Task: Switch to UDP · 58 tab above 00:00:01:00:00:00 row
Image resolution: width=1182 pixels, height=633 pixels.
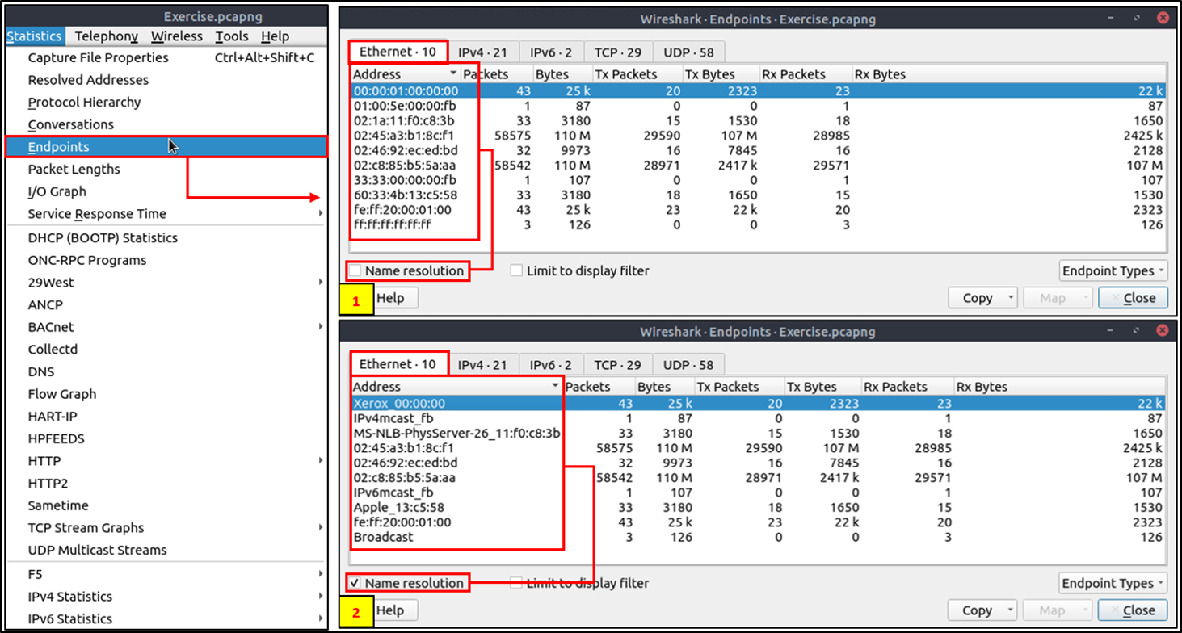Action: pyautogui.click(x=688, y=52)
